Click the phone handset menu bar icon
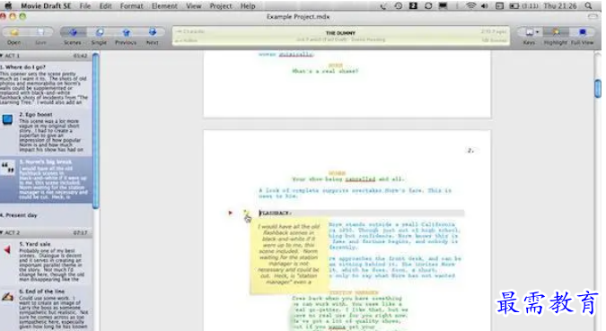Image resolution: width=606 pixels, height=331 pixels. [383, 5]
